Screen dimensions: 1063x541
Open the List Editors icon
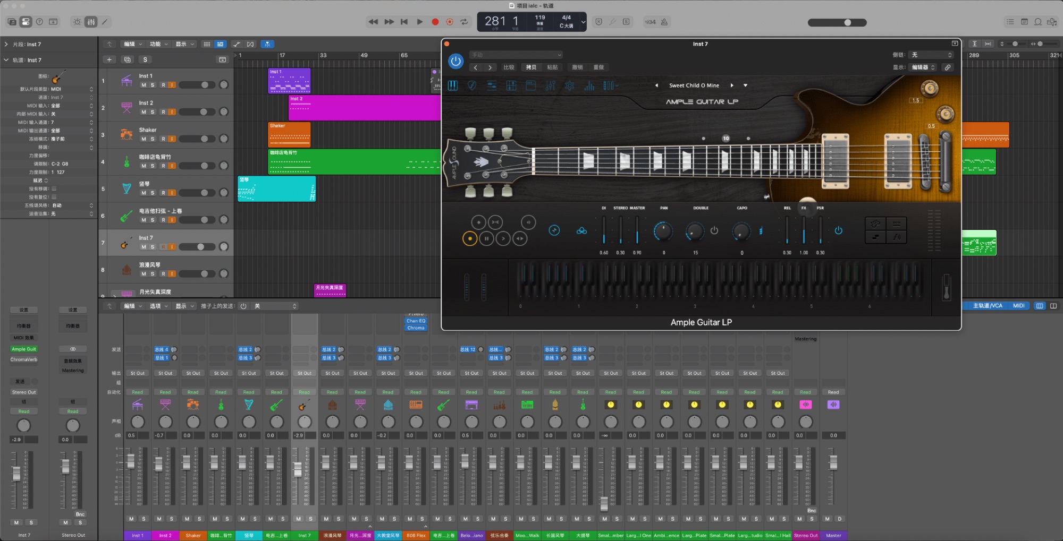tap(1010, 22)
